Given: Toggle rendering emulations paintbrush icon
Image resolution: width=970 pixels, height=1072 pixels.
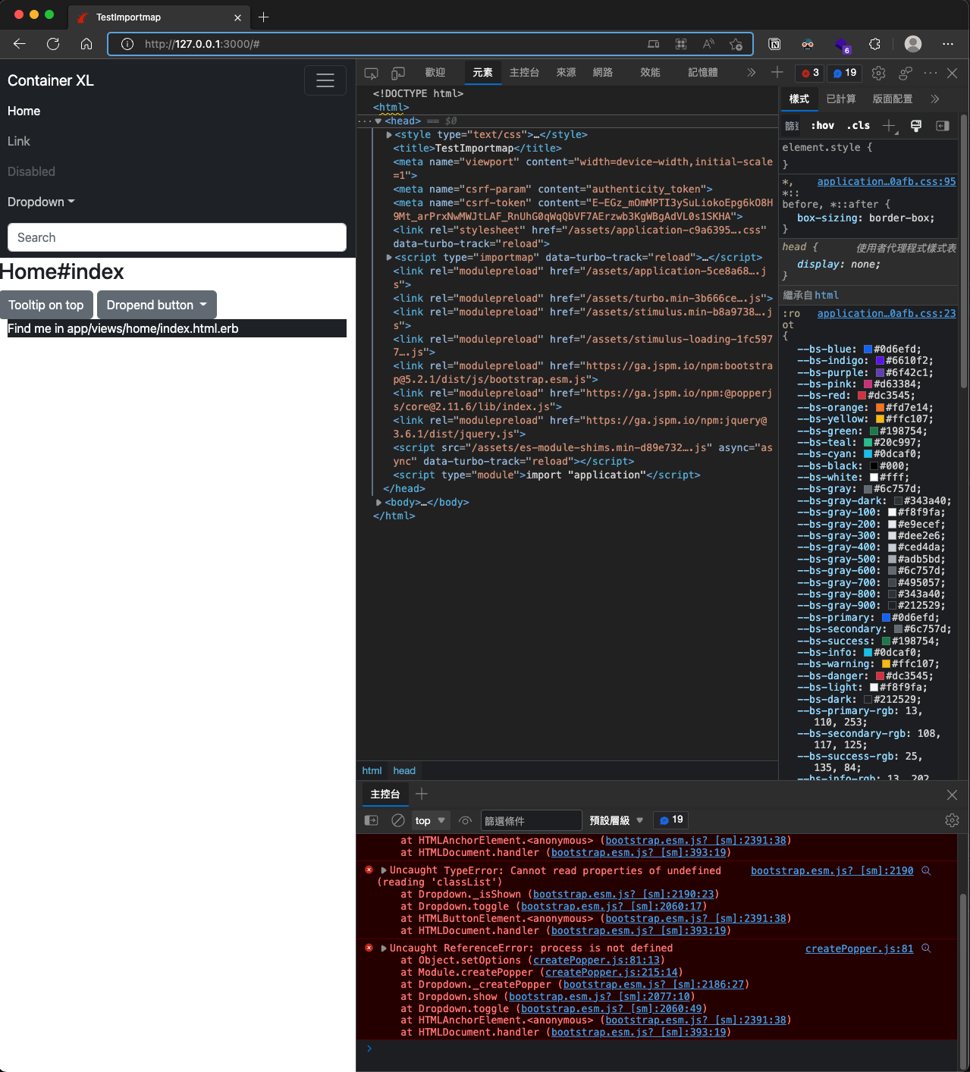Looking at the screenshot, I should point(916,126).
